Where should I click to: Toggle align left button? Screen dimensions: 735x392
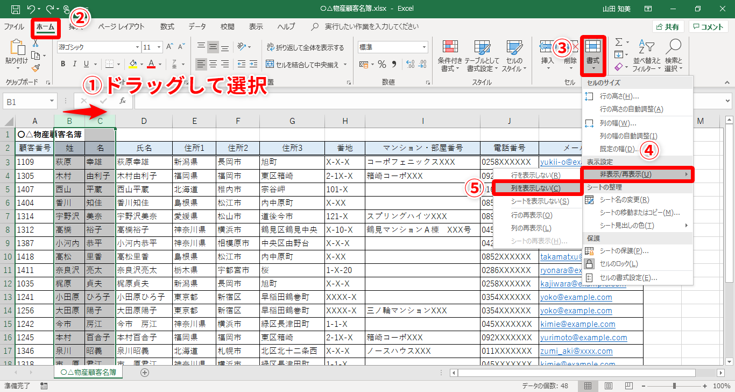click(x=201, y=65)
